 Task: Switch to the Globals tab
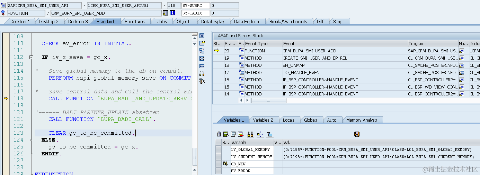pyautogui.click(x=310, y=120)
